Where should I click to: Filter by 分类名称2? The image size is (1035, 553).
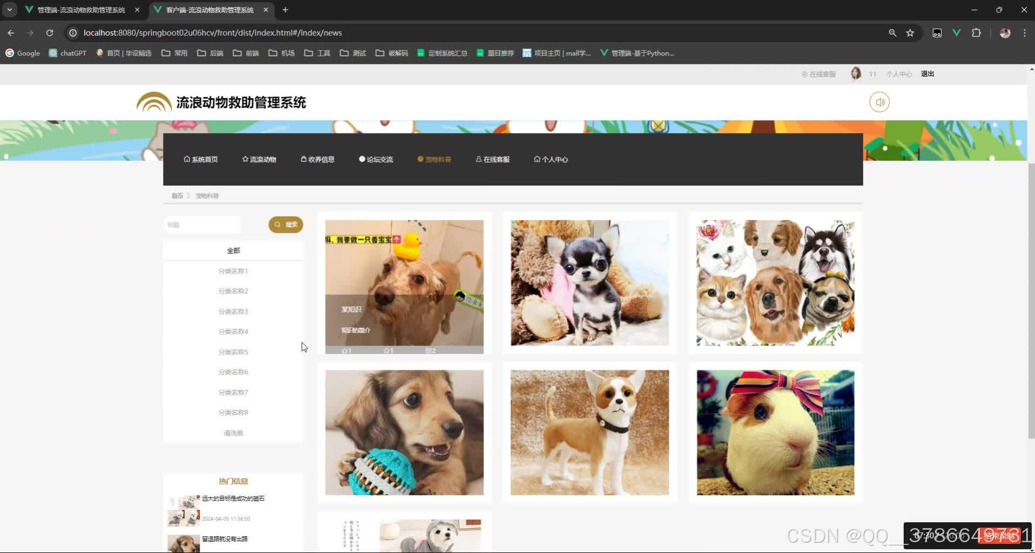(233, 291)
